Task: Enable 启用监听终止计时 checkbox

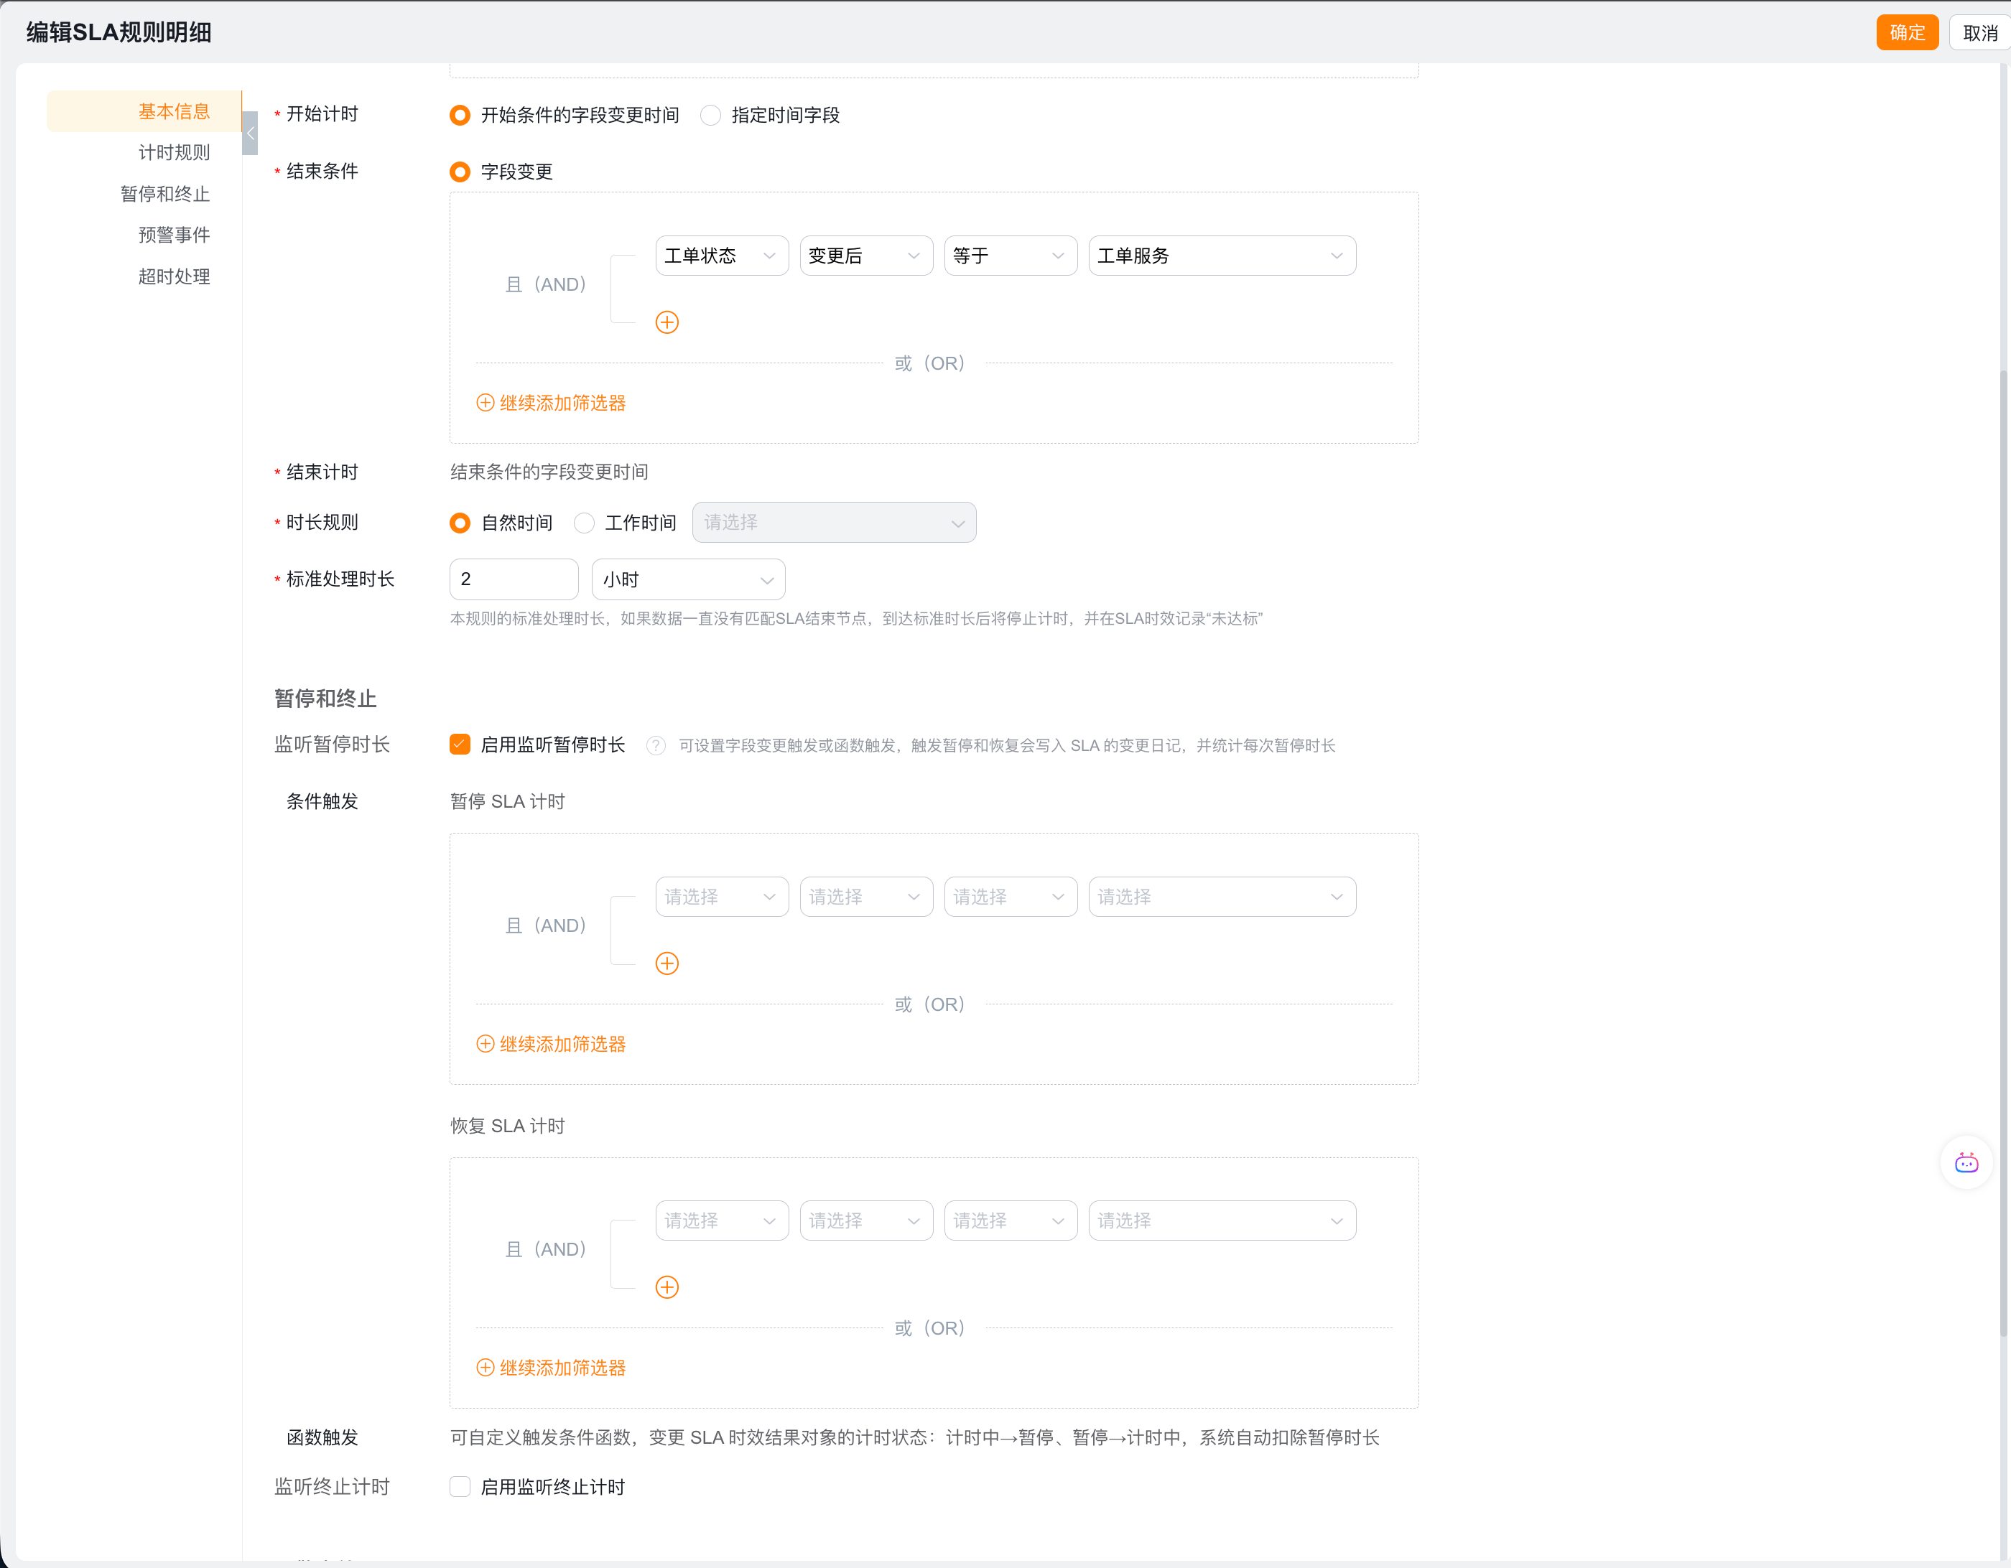Action: (x=460, y=1487)
